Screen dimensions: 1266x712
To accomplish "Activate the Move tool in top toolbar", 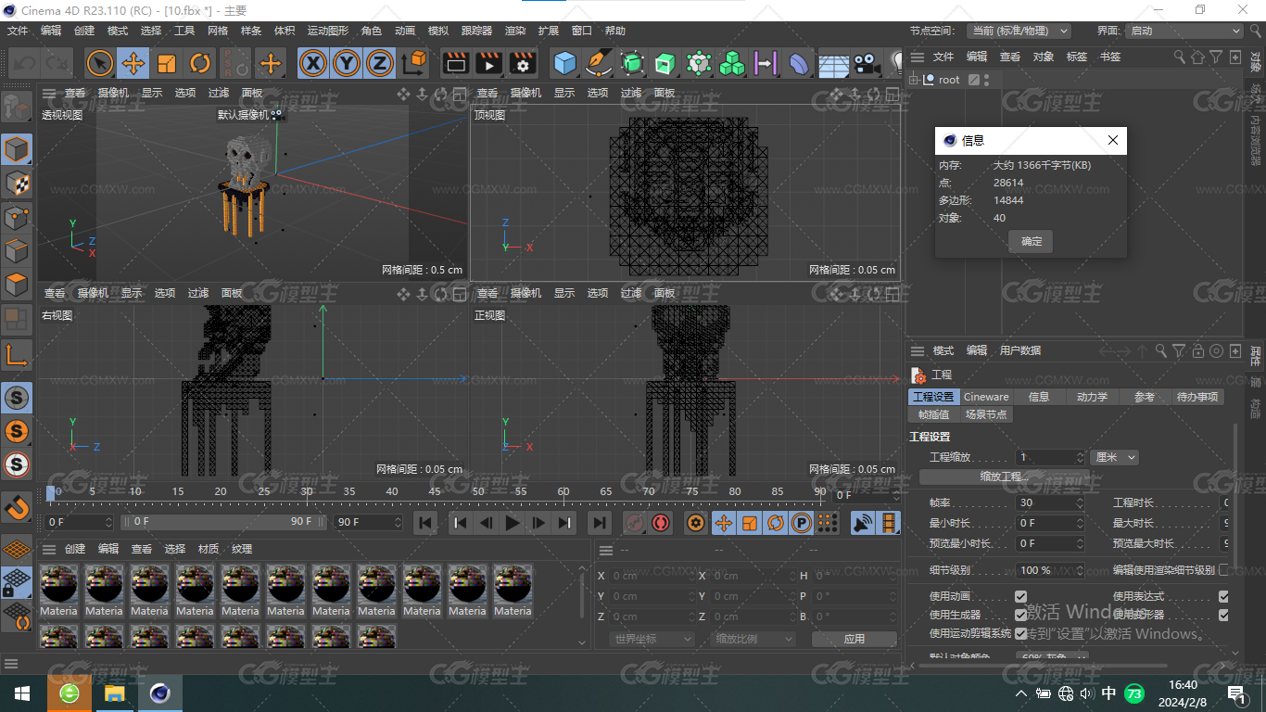I will coord(133,63).
